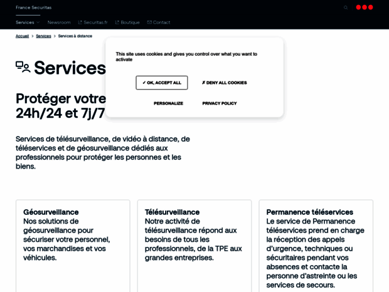The width and height of the screenshot is (389, 292).
Task: Click the cookie notice message text
Action: [x=186, y=57]
